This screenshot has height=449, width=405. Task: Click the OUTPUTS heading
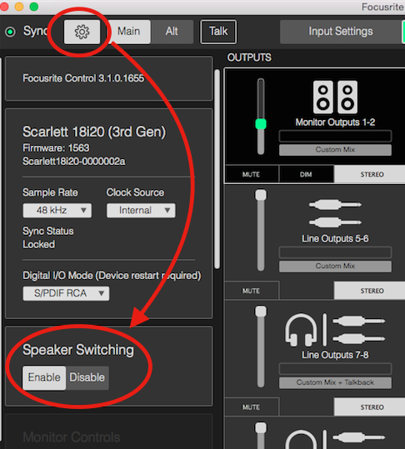pos(249,57)
